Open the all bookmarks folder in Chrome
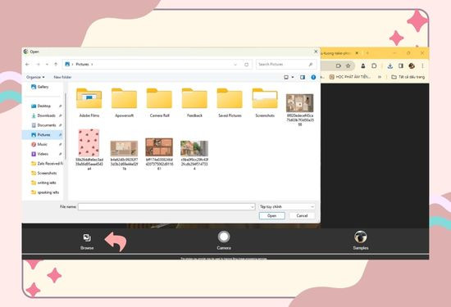This screenshot has width=451, height=307. (408, 77)
